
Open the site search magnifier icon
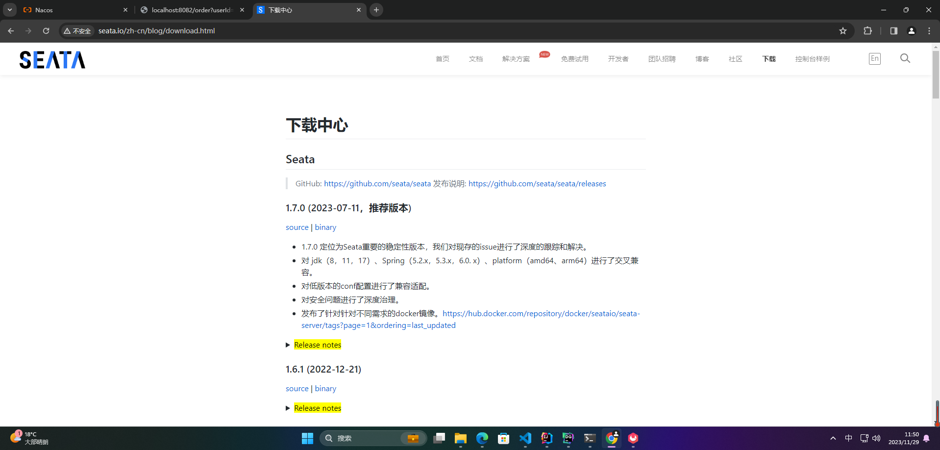(905, 58)
